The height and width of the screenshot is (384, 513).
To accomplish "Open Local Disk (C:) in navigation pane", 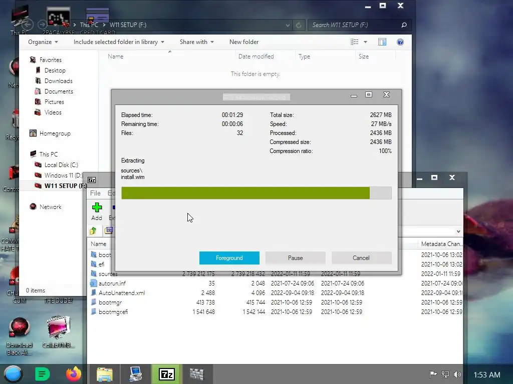I will click(x=61, y=164).
